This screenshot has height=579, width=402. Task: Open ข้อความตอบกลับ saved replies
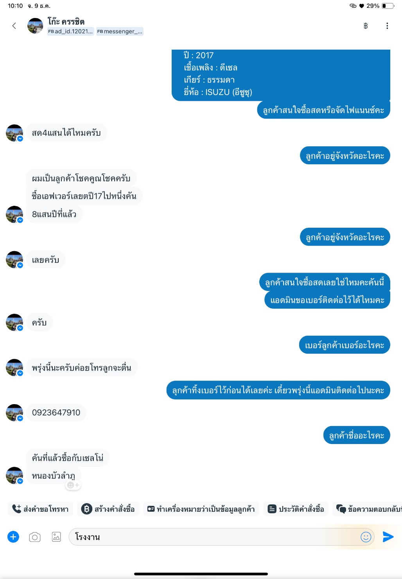(368, 509)
